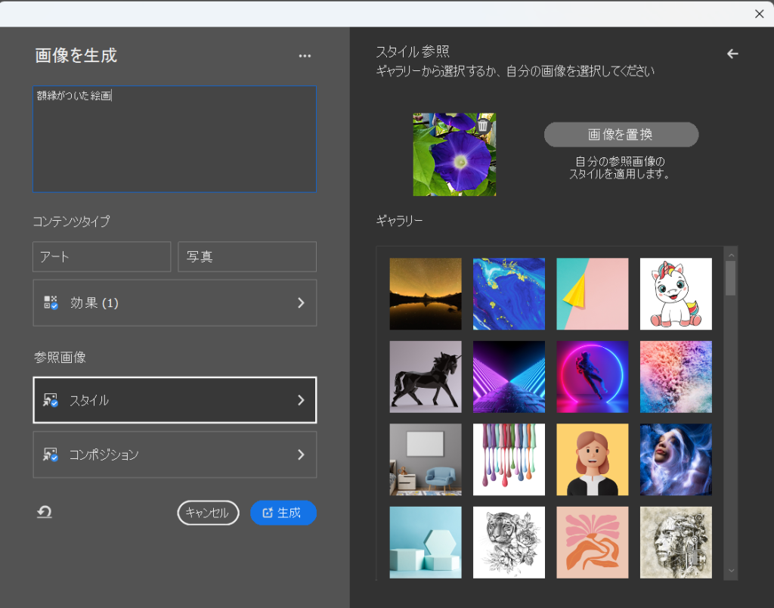774x608 pixels.
Task: Choose the neon tunnel gallery thumbnail
Action: coord(509,377)
